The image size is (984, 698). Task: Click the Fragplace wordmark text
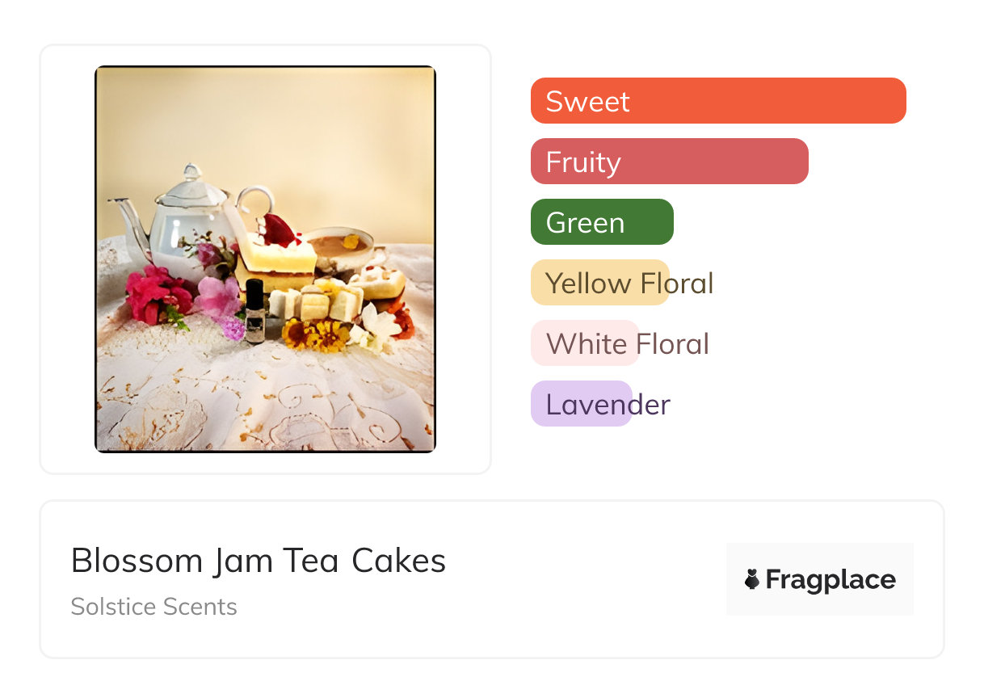pyautogui.click(x=831, y=580)
